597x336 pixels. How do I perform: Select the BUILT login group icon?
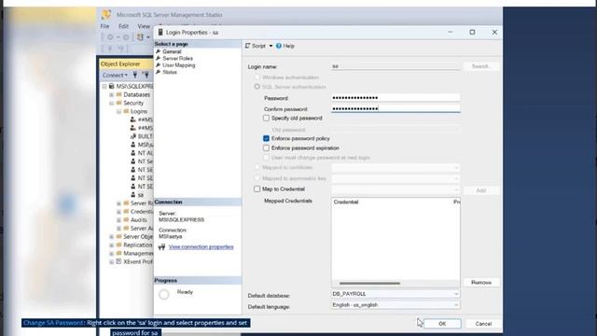click(x=132, y=136)
